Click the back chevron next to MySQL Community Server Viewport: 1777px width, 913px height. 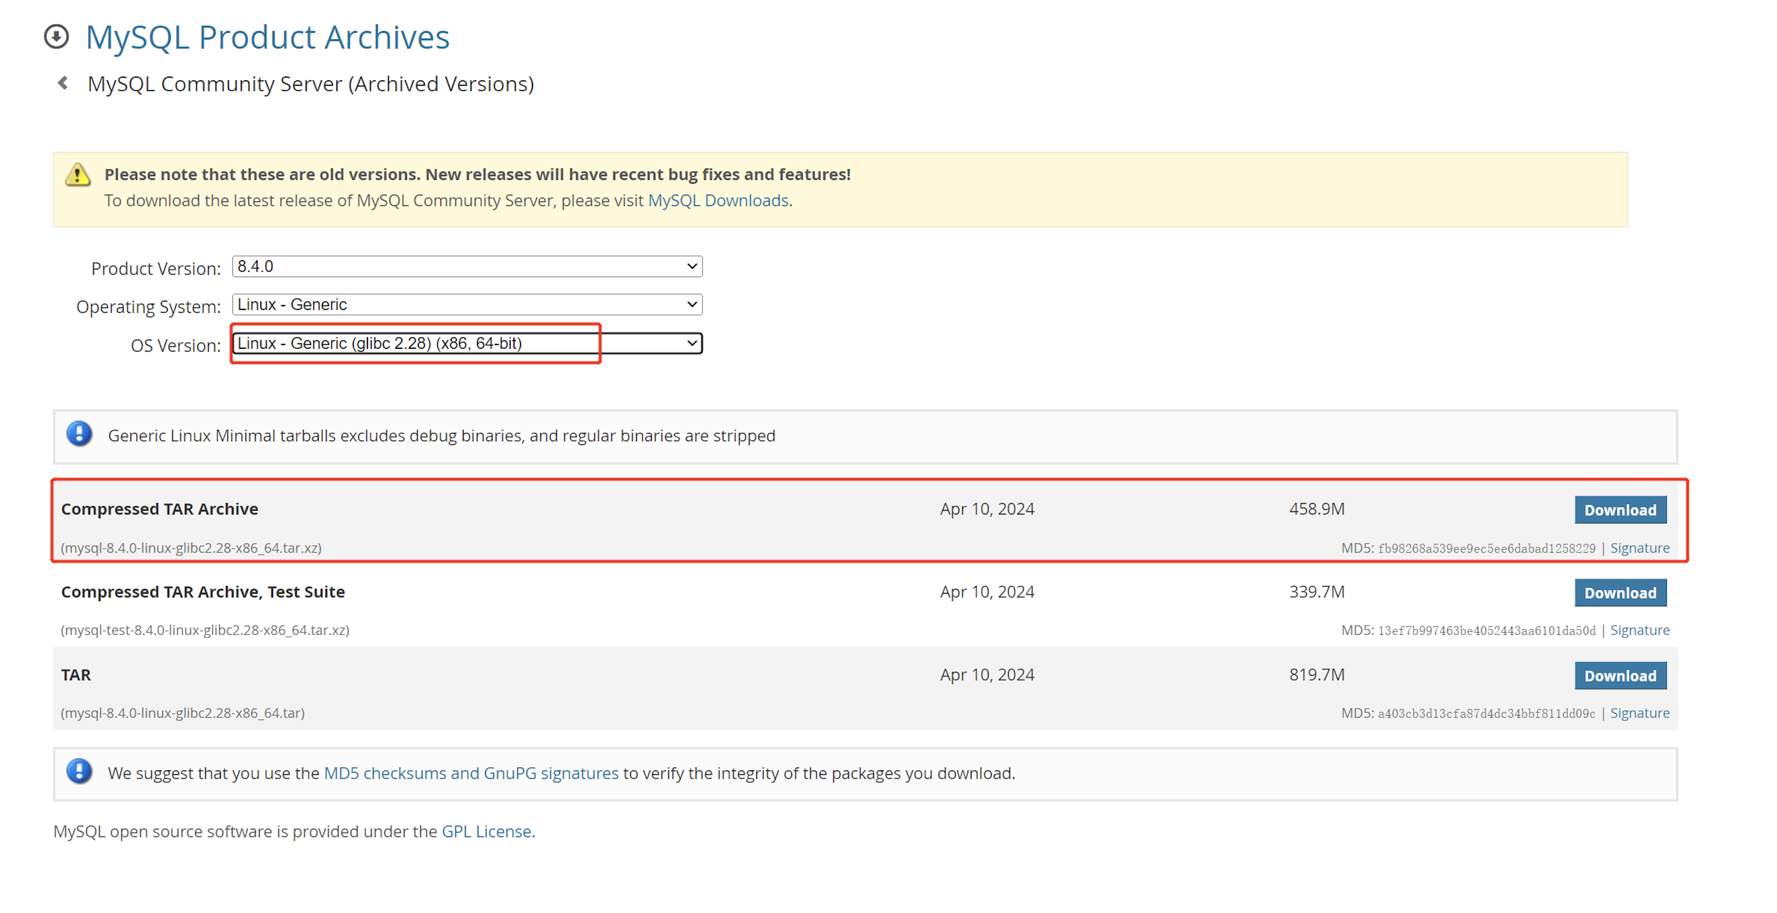[63, 84]
